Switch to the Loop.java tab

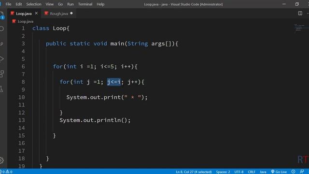[x=24, y=14]
